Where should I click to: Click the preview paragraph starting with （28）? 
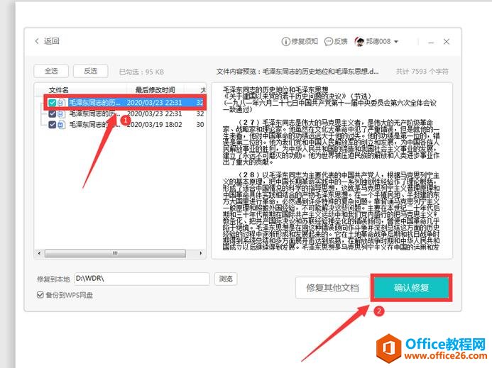332,211
